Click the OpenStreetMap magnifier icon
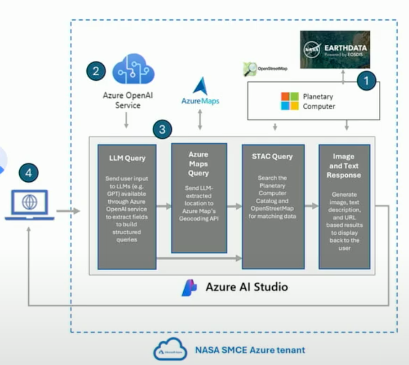Image resolution: width=409 pixels, height=365 pixels. [x=250, y=69]
